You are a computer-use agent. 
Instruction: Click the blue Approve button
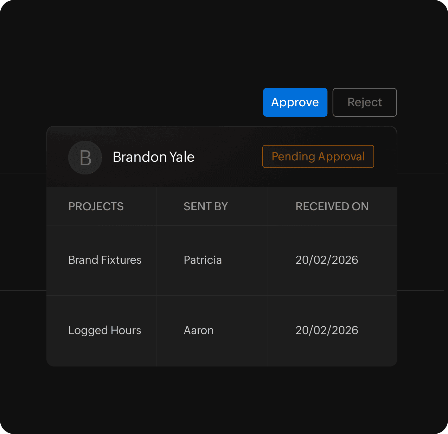coord(295,102)
